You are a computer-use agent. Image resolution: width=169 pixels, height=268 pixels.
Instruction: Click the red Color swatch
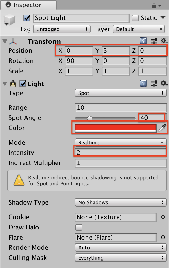(115, 128)
